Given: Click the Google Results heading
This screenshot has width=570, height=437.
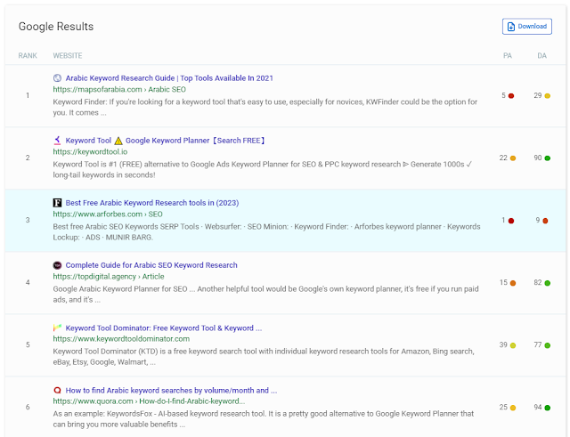Looking at the screenshot, I should (x=56, y=27).
